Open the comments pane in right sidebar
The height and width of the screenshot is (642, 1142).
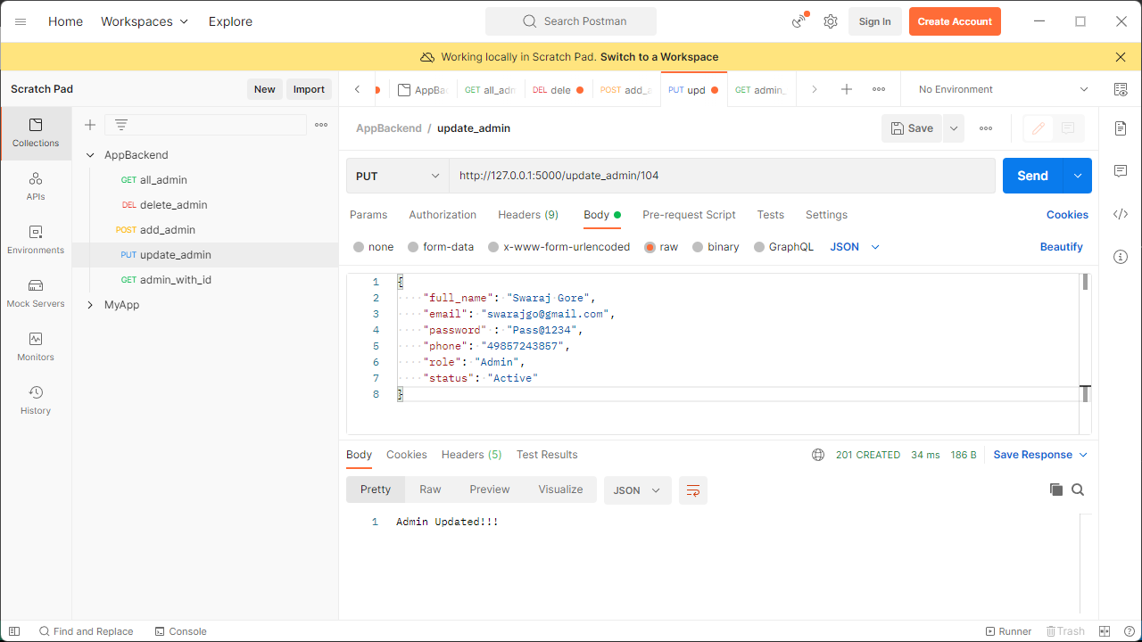click(x=1121, y=171)
